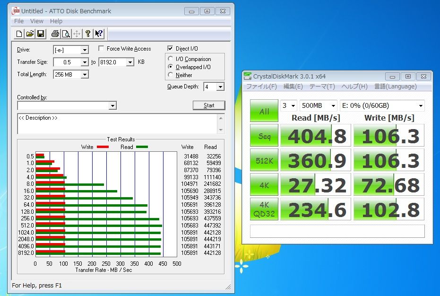Screen dimensions: 440x296
Task: Click the About question mark icon
Action: point(87,34)
